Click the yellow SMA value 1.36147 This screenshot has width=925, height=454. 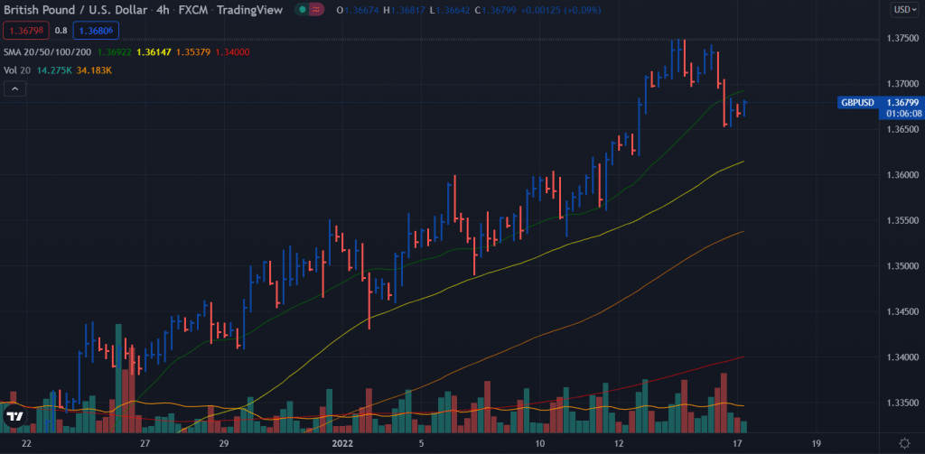point(154,51)
